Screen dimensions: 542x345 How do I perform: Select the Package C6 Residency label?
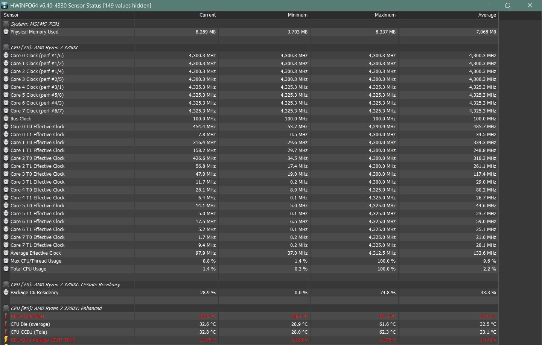34,292
